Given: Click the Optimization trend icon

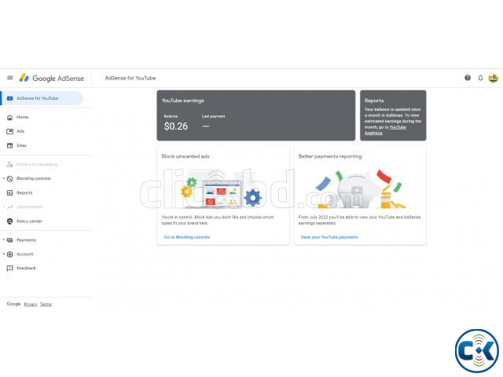Looking at the screenshot, I should pos(10,207).
